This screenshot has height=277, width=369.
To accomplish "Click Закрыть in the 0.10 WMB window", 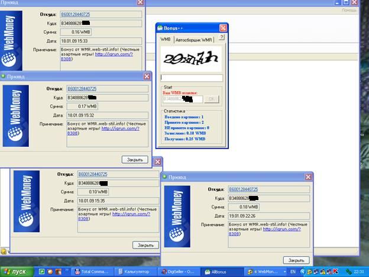I will (x=145, y=245).
